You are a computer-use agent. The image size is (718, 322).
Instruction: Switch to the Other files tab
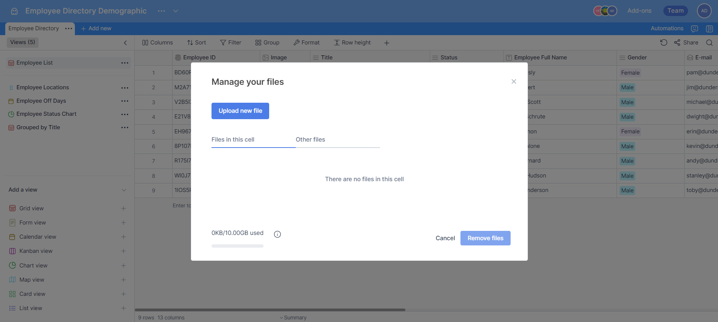310,140
